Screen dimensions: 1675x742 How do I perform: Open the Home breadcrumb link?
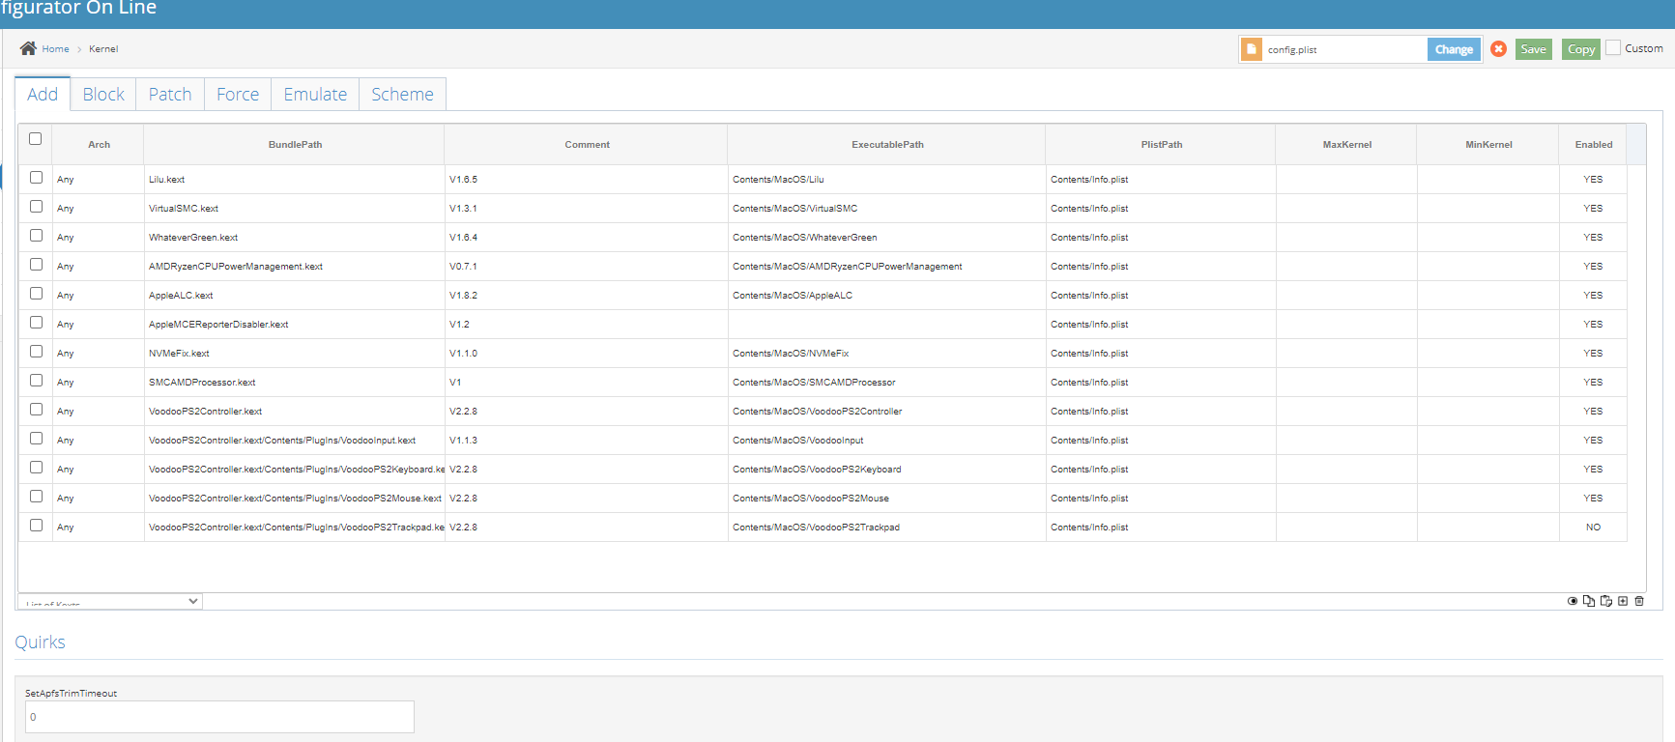(x=55, y=49)
